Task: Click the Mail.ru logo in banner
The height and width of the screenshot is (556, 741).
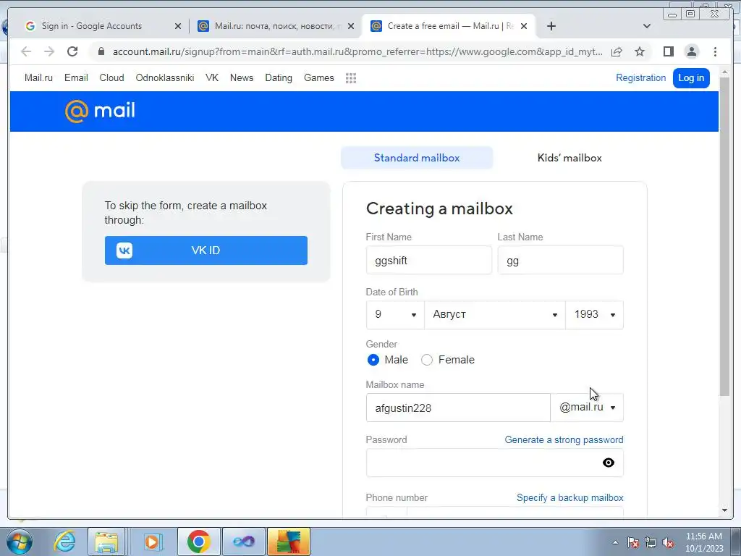Action: tap(100, 111)
